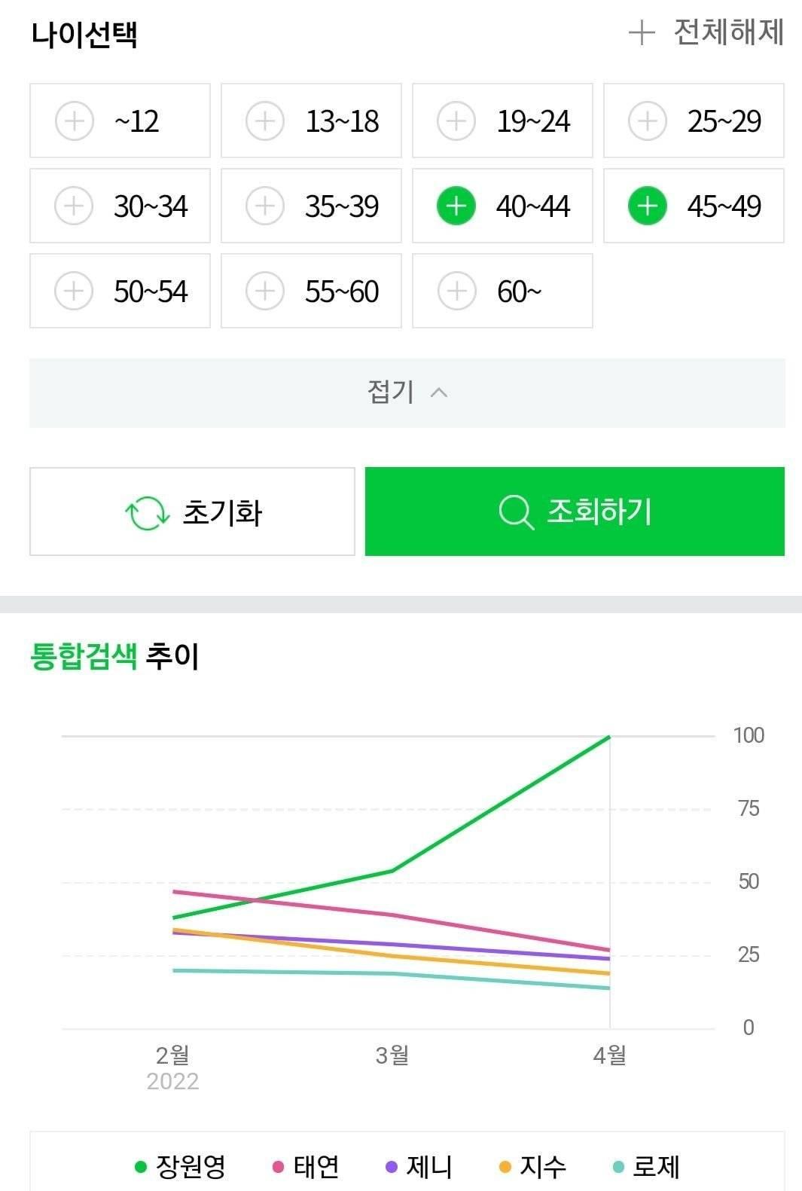802x1191 pixels.
Task: Toggle the 35~39 age box
Action: [311, 206]
